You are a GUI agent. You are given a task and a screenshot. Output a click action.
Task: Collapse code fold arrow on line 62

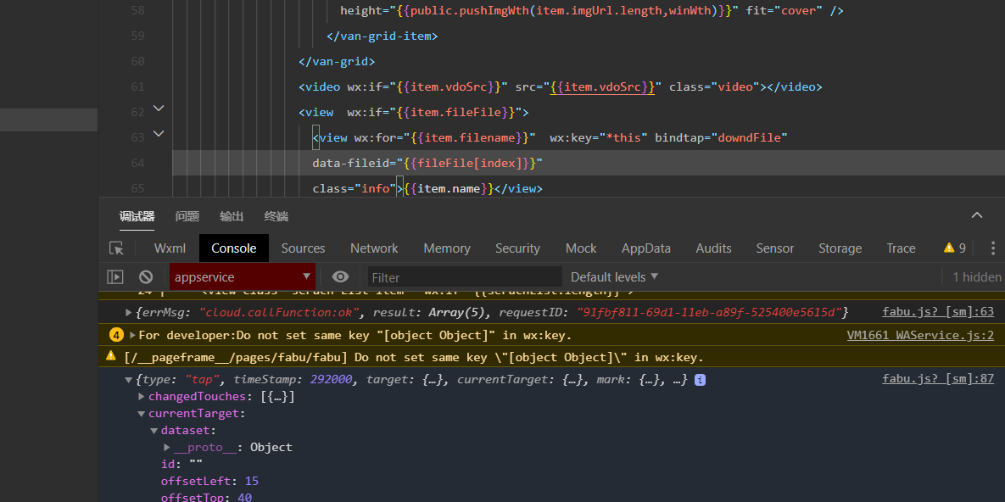[x=159, y=109]
